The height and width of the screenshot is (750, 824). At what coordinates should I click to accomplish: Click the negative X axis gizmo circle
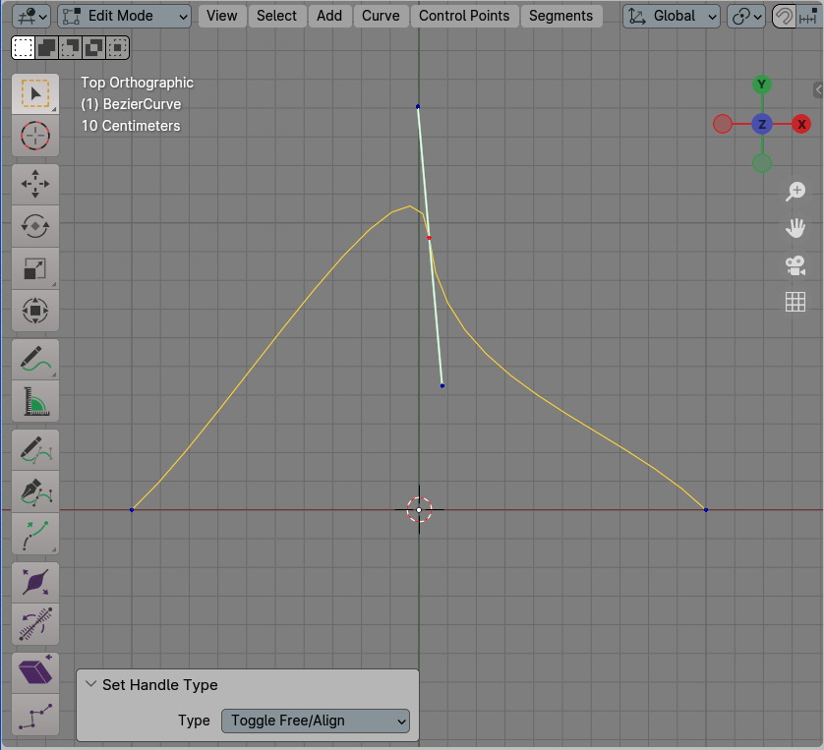coord(723,125)
